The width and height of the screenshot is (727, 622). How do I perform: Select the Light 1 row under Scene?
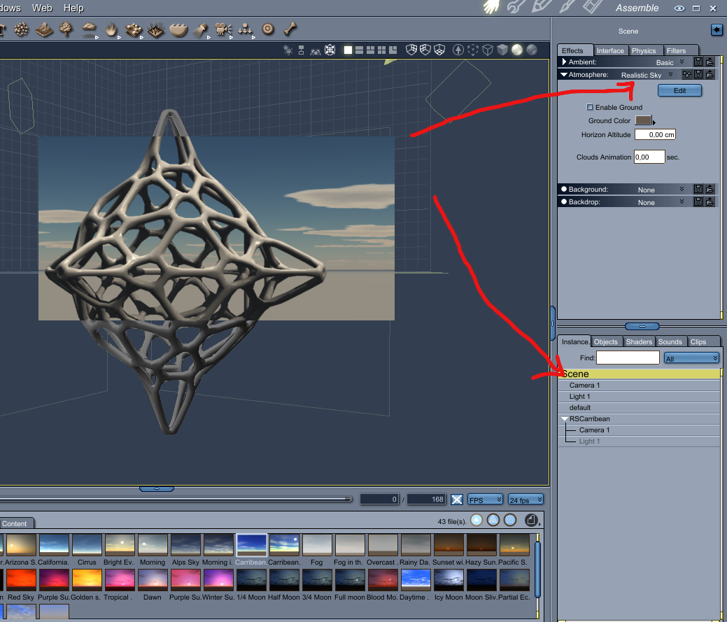(640, 396)
